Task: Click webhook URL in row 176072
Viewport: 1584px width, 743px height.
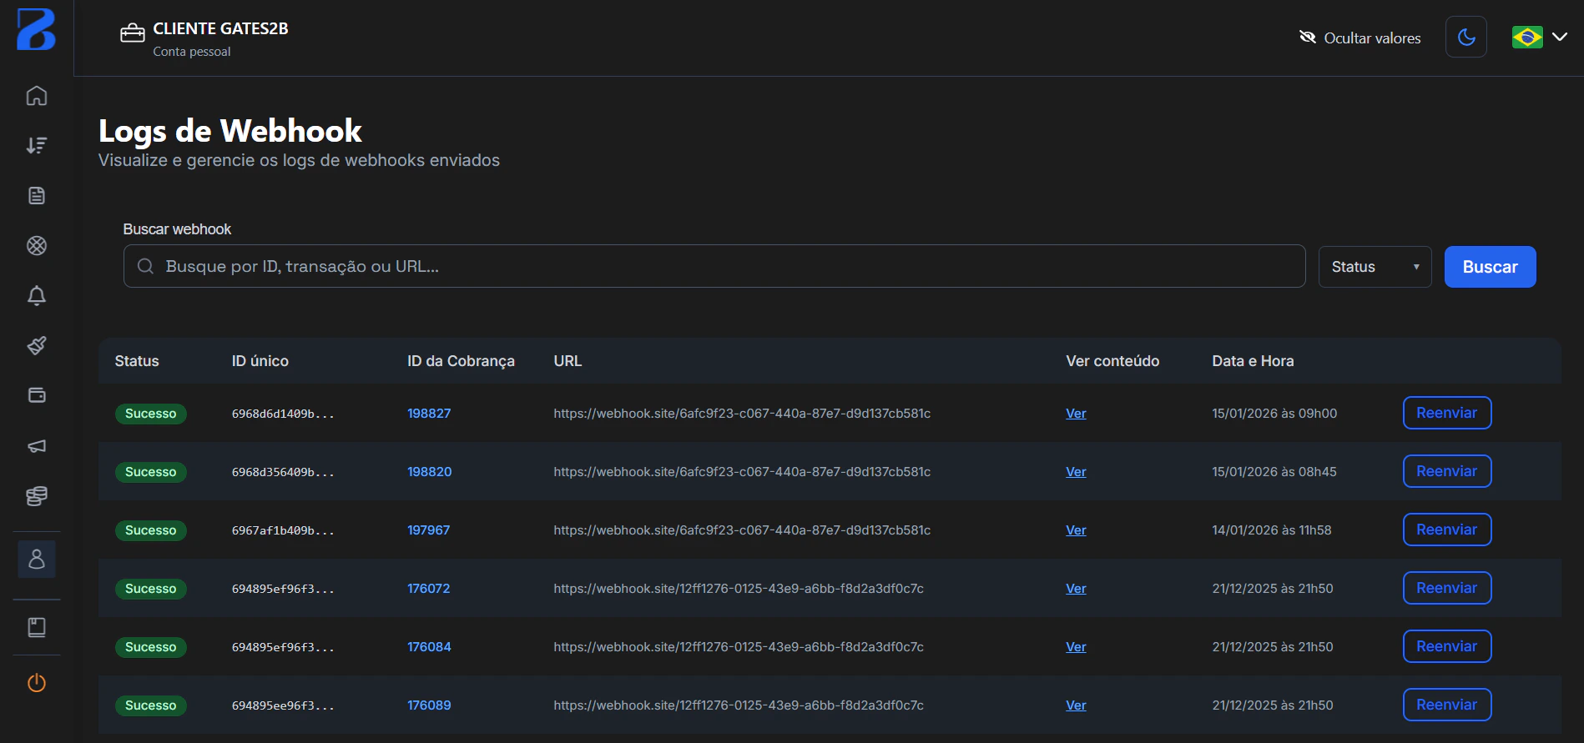Action: (x=739, y=589)
